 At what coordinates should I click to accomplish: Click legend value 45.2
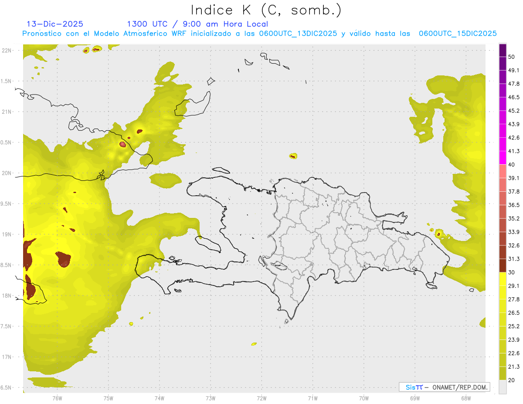(514, 111)
